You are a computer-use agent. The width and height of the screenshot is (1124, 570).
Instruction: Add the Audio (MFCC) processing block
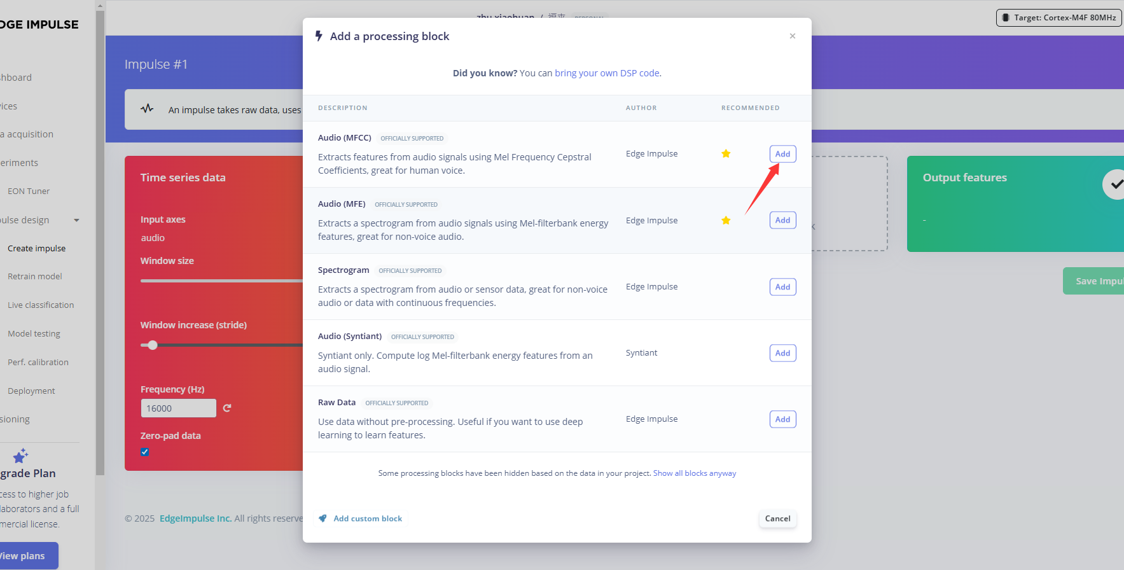(782, 154)
